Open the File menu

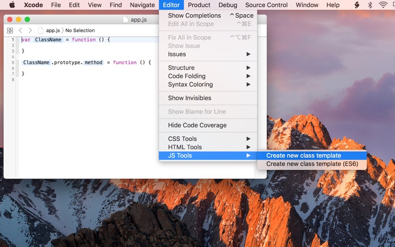56,5
